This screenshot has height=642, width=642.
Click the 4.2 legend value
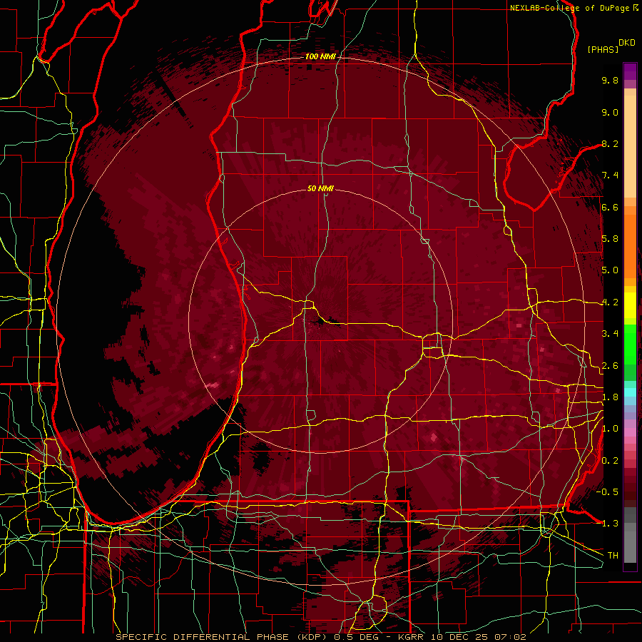(x=610, y=302)
